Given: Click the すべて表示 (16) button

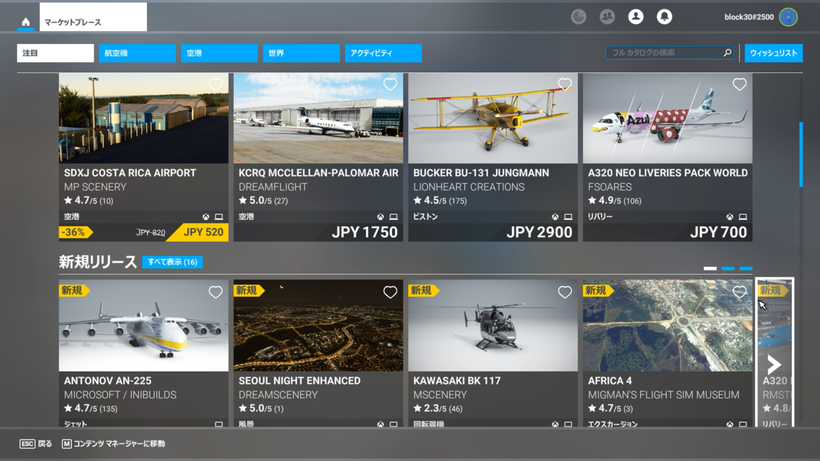Looking at the screenshot, I should point(172,262).
